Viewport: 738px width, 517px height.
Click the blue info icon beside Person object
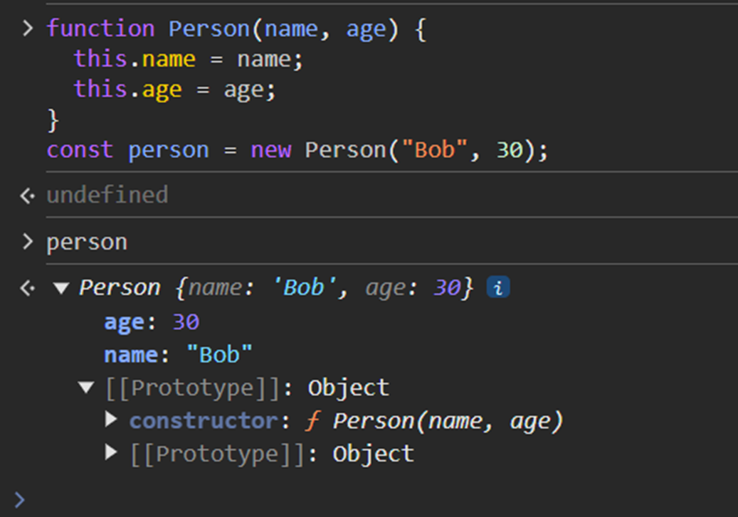[x=498, y=288]
